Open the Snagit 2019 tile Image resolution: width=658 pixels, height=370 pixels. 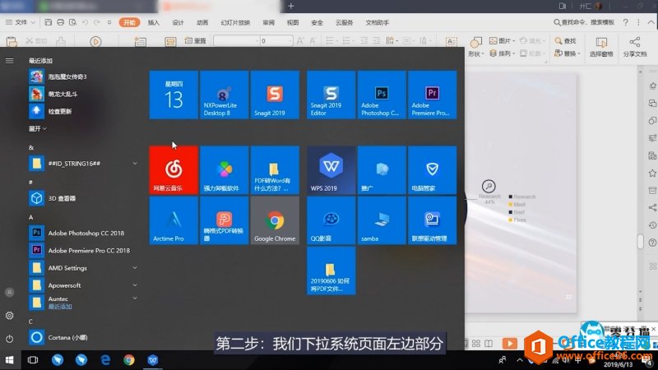274,95
